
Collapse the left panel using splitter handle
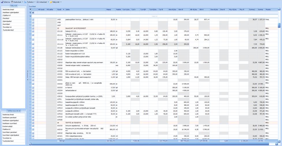coord(27,75)
